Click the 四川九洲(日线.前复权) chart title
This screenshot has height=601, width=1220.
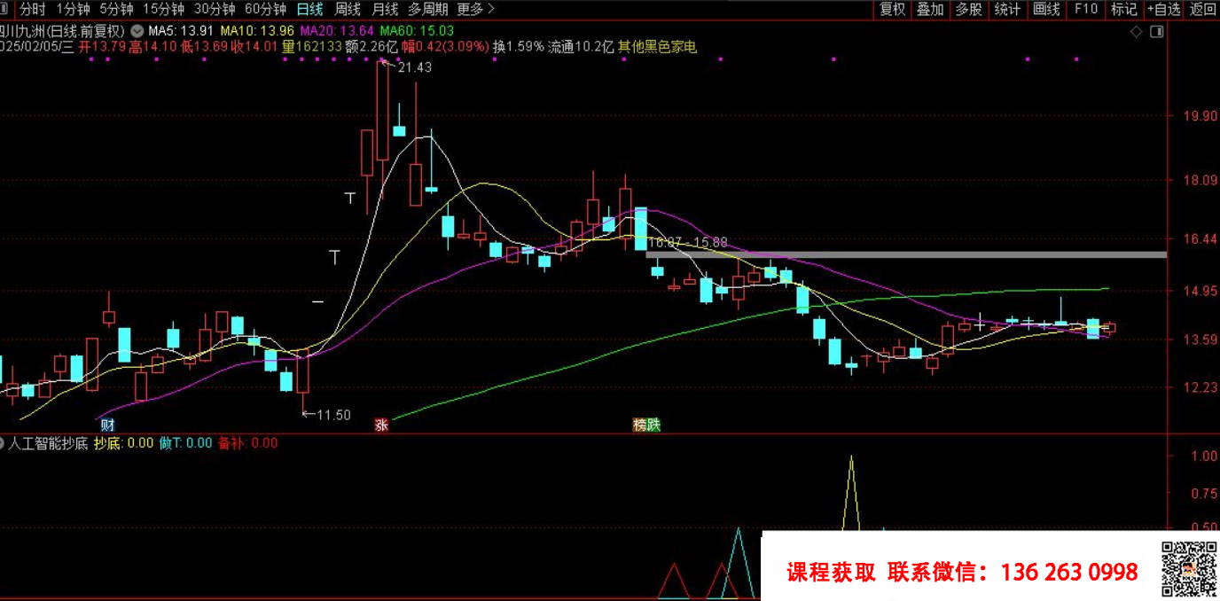coord(62,30)
